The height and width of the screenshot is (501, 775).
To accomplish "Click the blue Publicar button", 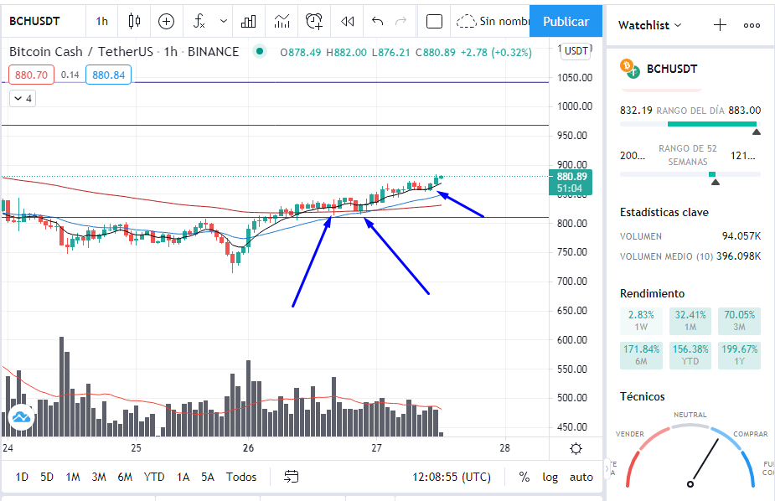I will [566, 21].
